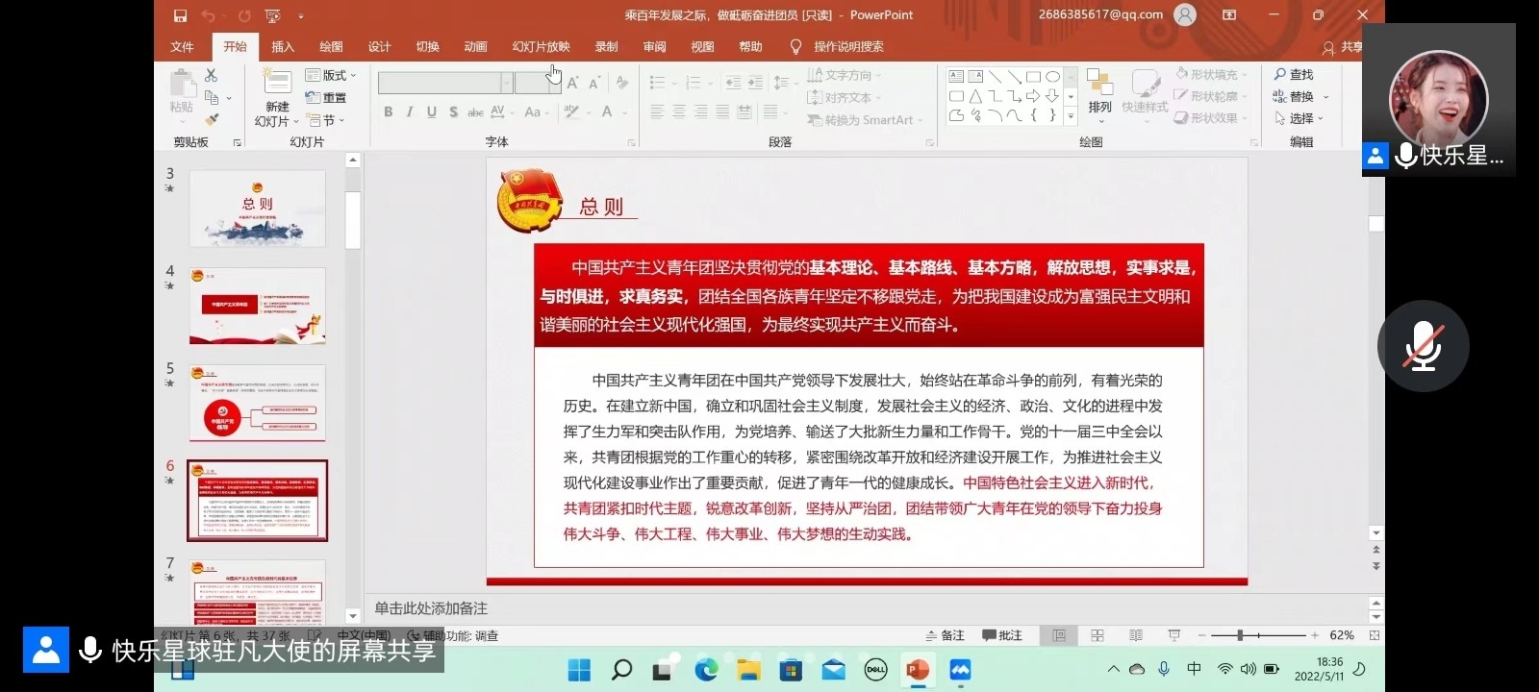Viewport: 1539px width, 692px height.
Task: Toggle Italic formatting
Action: [x=410, y=112]
